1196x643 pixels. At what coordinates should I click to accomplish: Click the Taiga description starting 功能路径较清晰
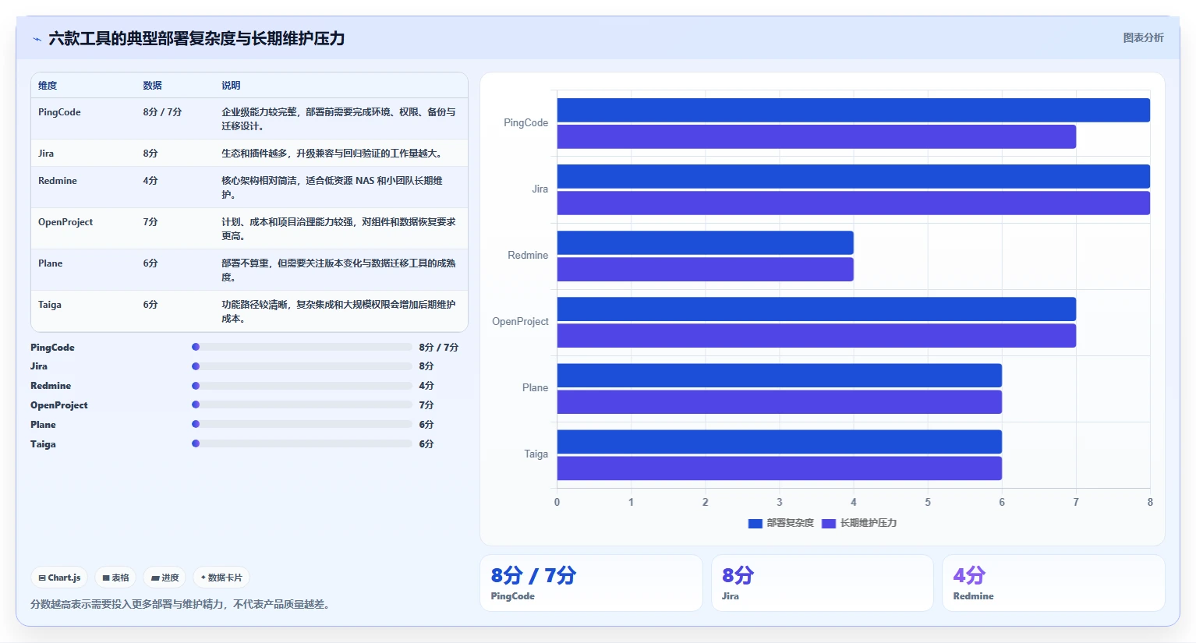click(x=338, y=312)
